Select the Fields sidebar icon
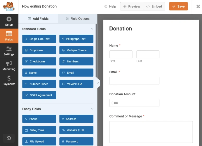The width and height of the screenshot is (202, 146). point(9,34)
